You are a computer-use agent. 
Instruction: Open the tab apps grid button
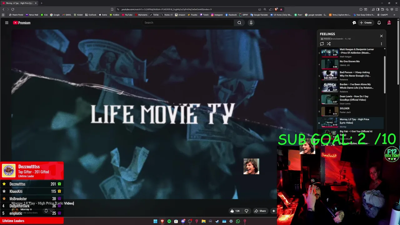tap(3, 15)
